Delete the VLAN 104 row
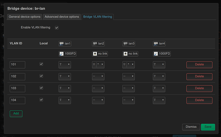This screenshot has width=221, height=137. [x=200, y=101]
